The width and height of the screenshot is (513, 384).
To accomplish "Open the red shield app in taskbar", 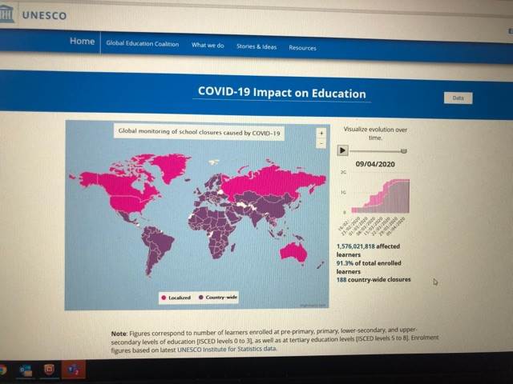I will click(49, 370).
